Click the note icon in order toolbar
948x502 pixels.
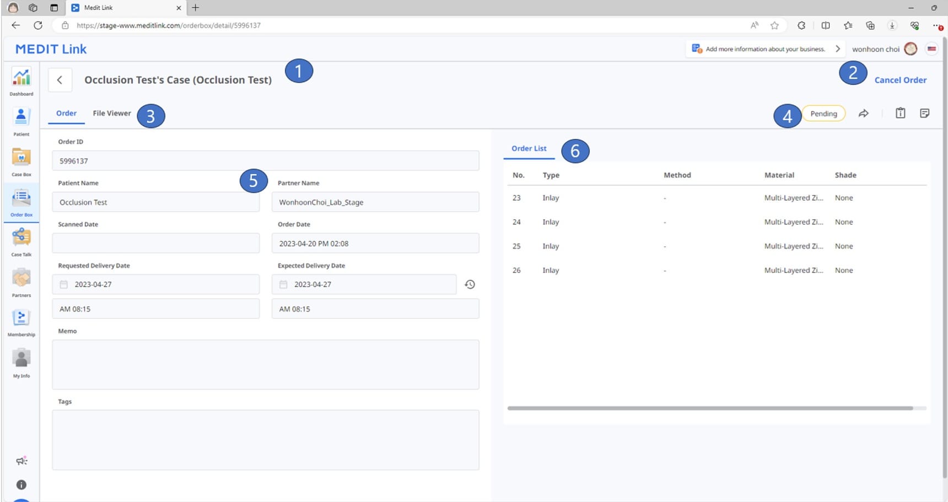tap(925, 113)
